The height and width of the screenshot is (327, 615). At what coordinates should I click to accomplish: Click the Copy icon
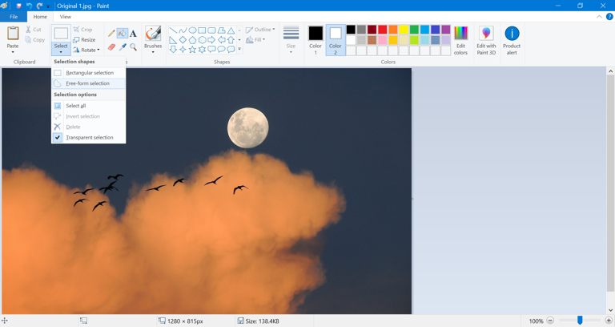click(x=28, y=39)
